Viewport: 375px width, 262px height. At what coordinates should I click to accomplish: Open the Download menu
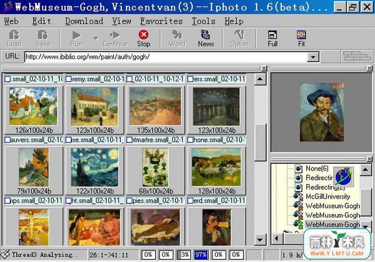(84, 21)
